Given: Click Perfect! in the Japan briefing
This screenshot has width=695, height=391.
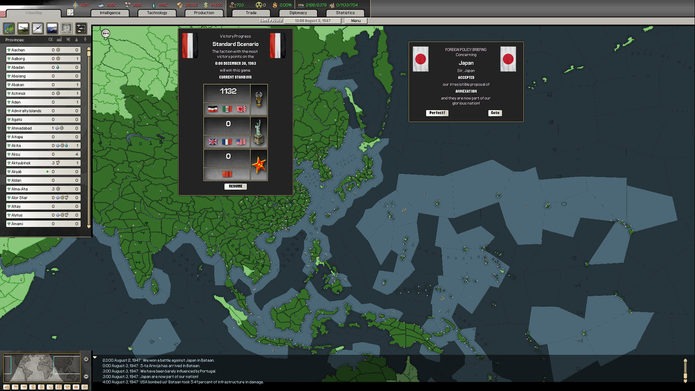Looking at the screenshot, I should (x=437, y=113).
